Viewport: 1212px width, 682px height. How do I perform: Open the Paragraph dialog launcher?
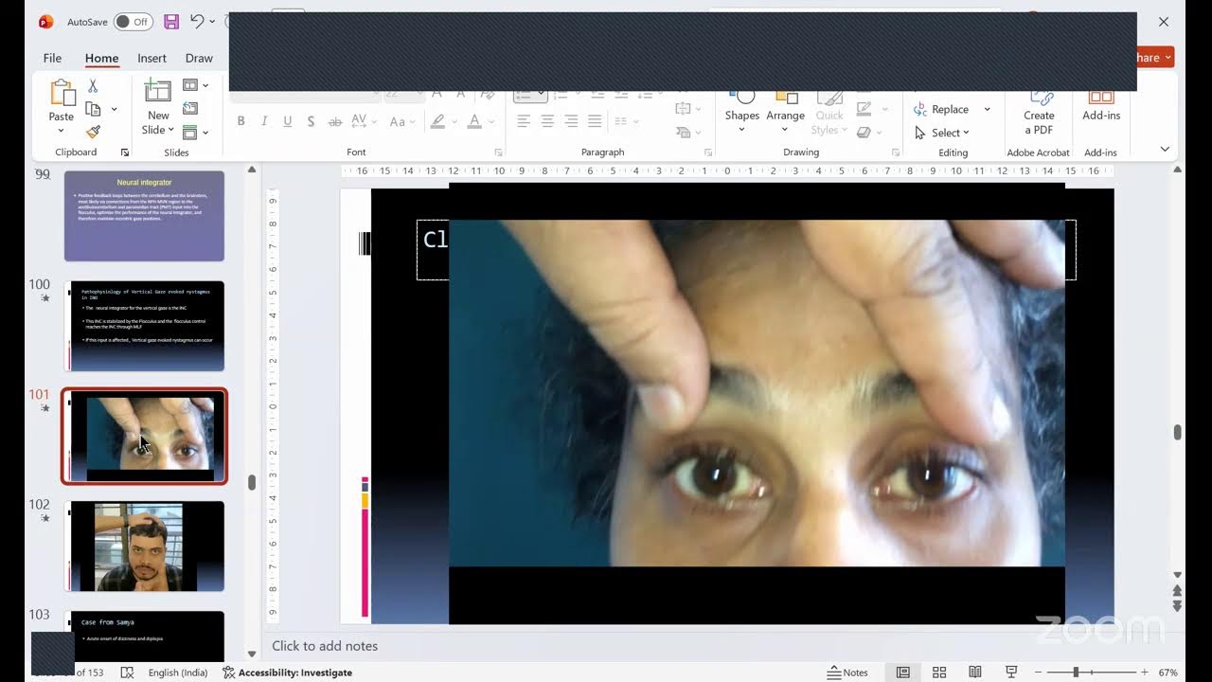pyautogui.click(x=708, y=153)
